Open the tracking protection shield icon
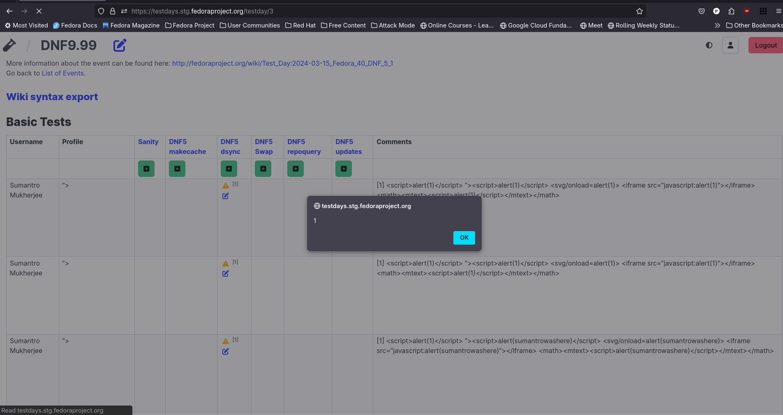This screenshot has height=415, width=783. [x=101, y=11]
